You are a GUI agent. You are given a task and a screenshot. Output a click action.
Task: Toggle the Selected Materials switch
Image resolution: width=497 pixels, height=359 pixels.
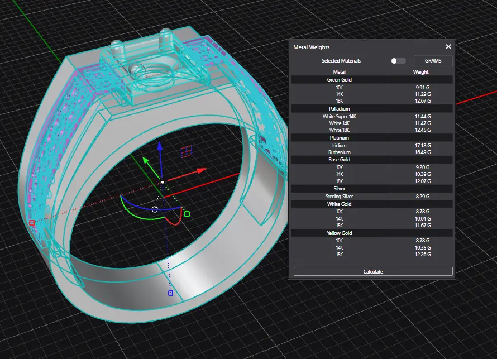click(x=398, y=60)
